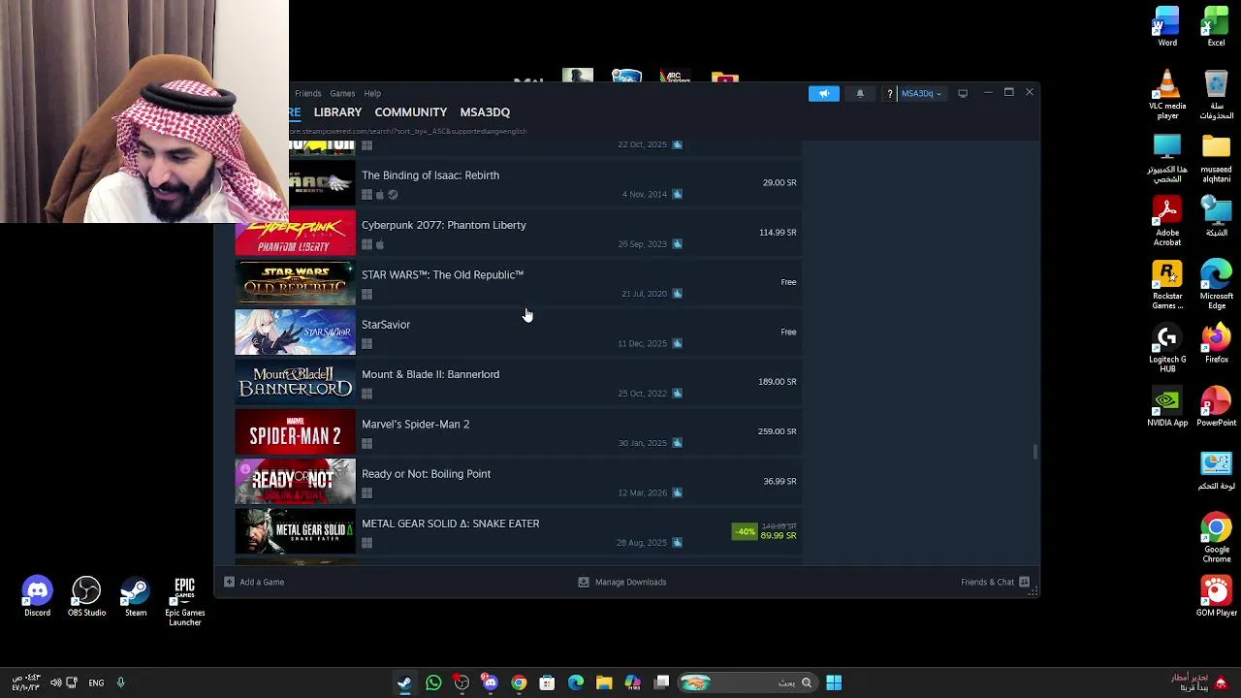This screenshot has width=1241, height=698.
Task: Click the Google Chrome desktop icon
Action: 1216,539
